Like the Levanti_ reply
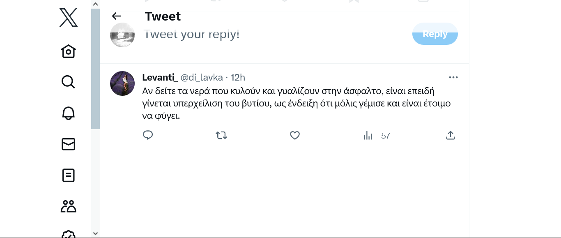561x238 pixels. 295,135
